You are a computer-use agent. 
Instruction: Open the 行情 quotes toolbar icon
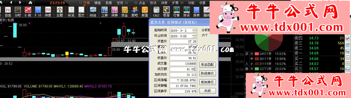[x=176, y=12]
